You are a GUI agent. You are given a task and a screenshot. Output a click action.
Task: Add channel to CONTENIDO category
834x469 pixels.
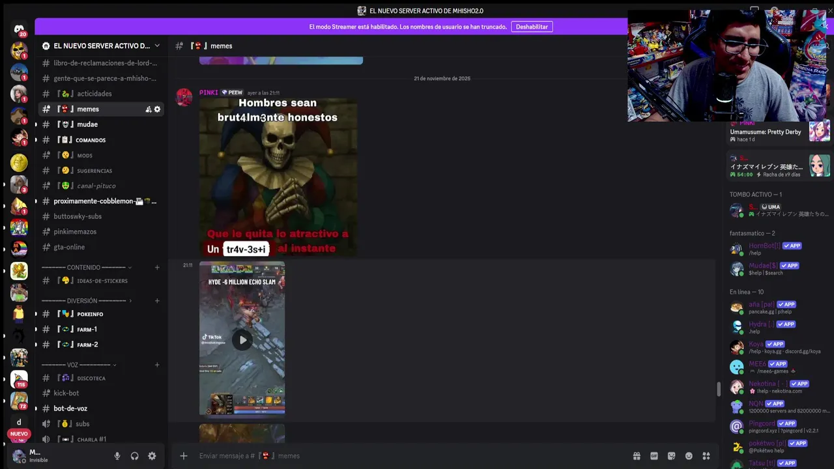157,267
